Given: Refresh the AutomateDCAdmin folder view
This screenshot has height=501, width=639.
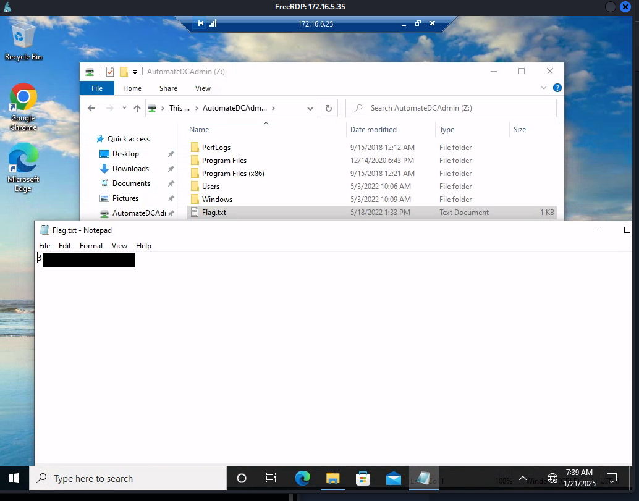Looking at the screenshot, I should pyautogui.click(x=329, y=108).
